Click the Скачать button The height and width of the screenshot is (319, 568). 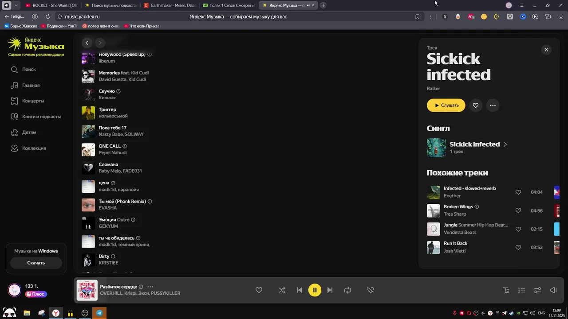point(36,263)
